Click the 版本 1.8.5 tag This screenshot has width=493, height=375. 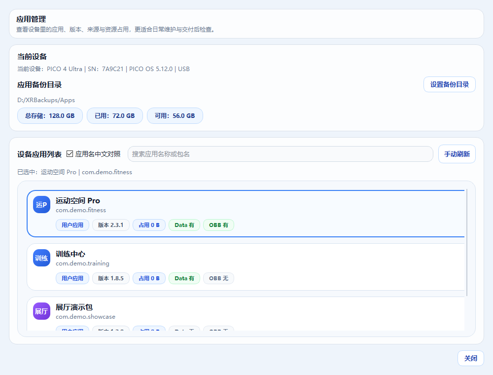tap(110, 278)
